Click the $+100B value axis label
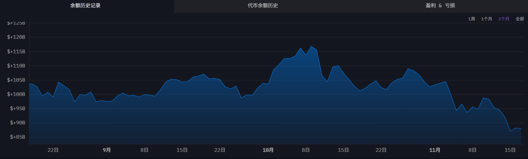Image resolution: width=528 pixels, height=159 pixels. click(x=16, y=94)
